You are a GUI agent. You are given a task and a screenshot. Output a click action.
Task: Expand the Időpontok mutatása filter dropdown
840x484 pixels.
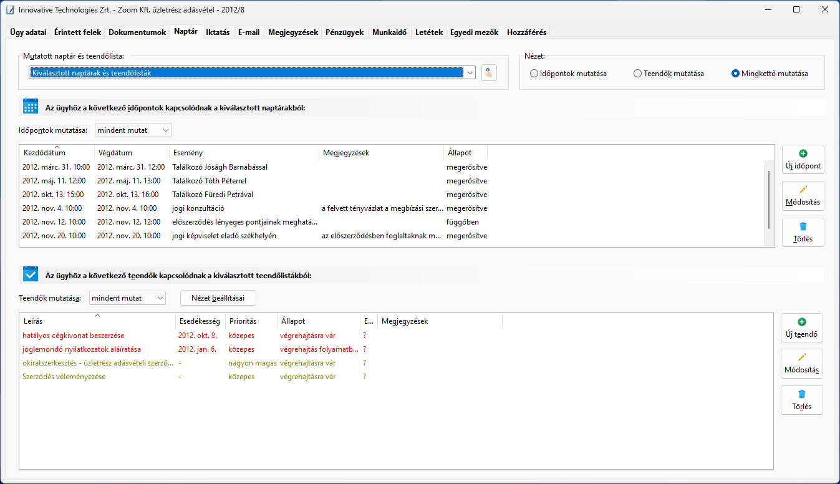click(x=133, y=130)
